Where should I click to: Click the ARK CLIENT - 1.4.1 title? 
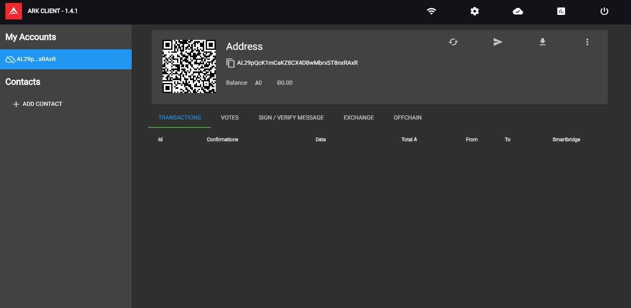coord(53,11)
